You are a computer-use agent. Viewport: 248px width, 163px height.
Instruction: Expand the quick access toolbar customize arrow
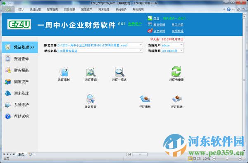coord(10,3)
